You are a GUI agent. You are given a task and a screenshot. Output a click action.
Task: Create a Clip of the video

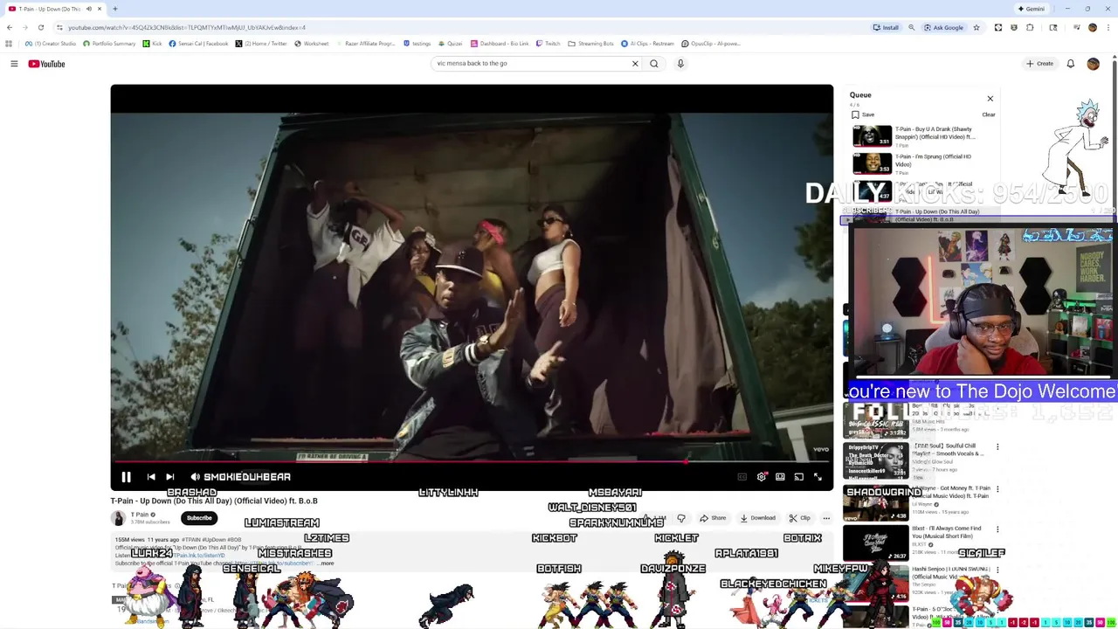tap(799, 518)
